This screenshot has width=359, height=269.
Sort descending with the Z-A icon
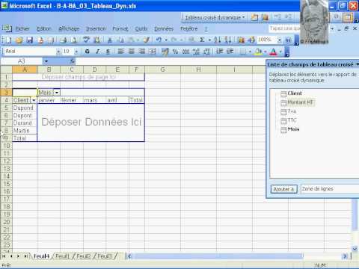point(227,40)
